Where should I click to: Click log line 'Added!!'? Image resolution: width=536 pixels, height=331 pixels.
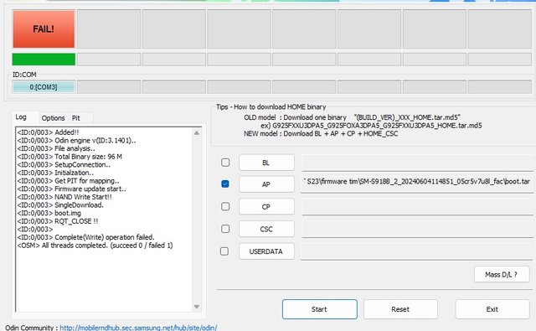pos(49,132)
